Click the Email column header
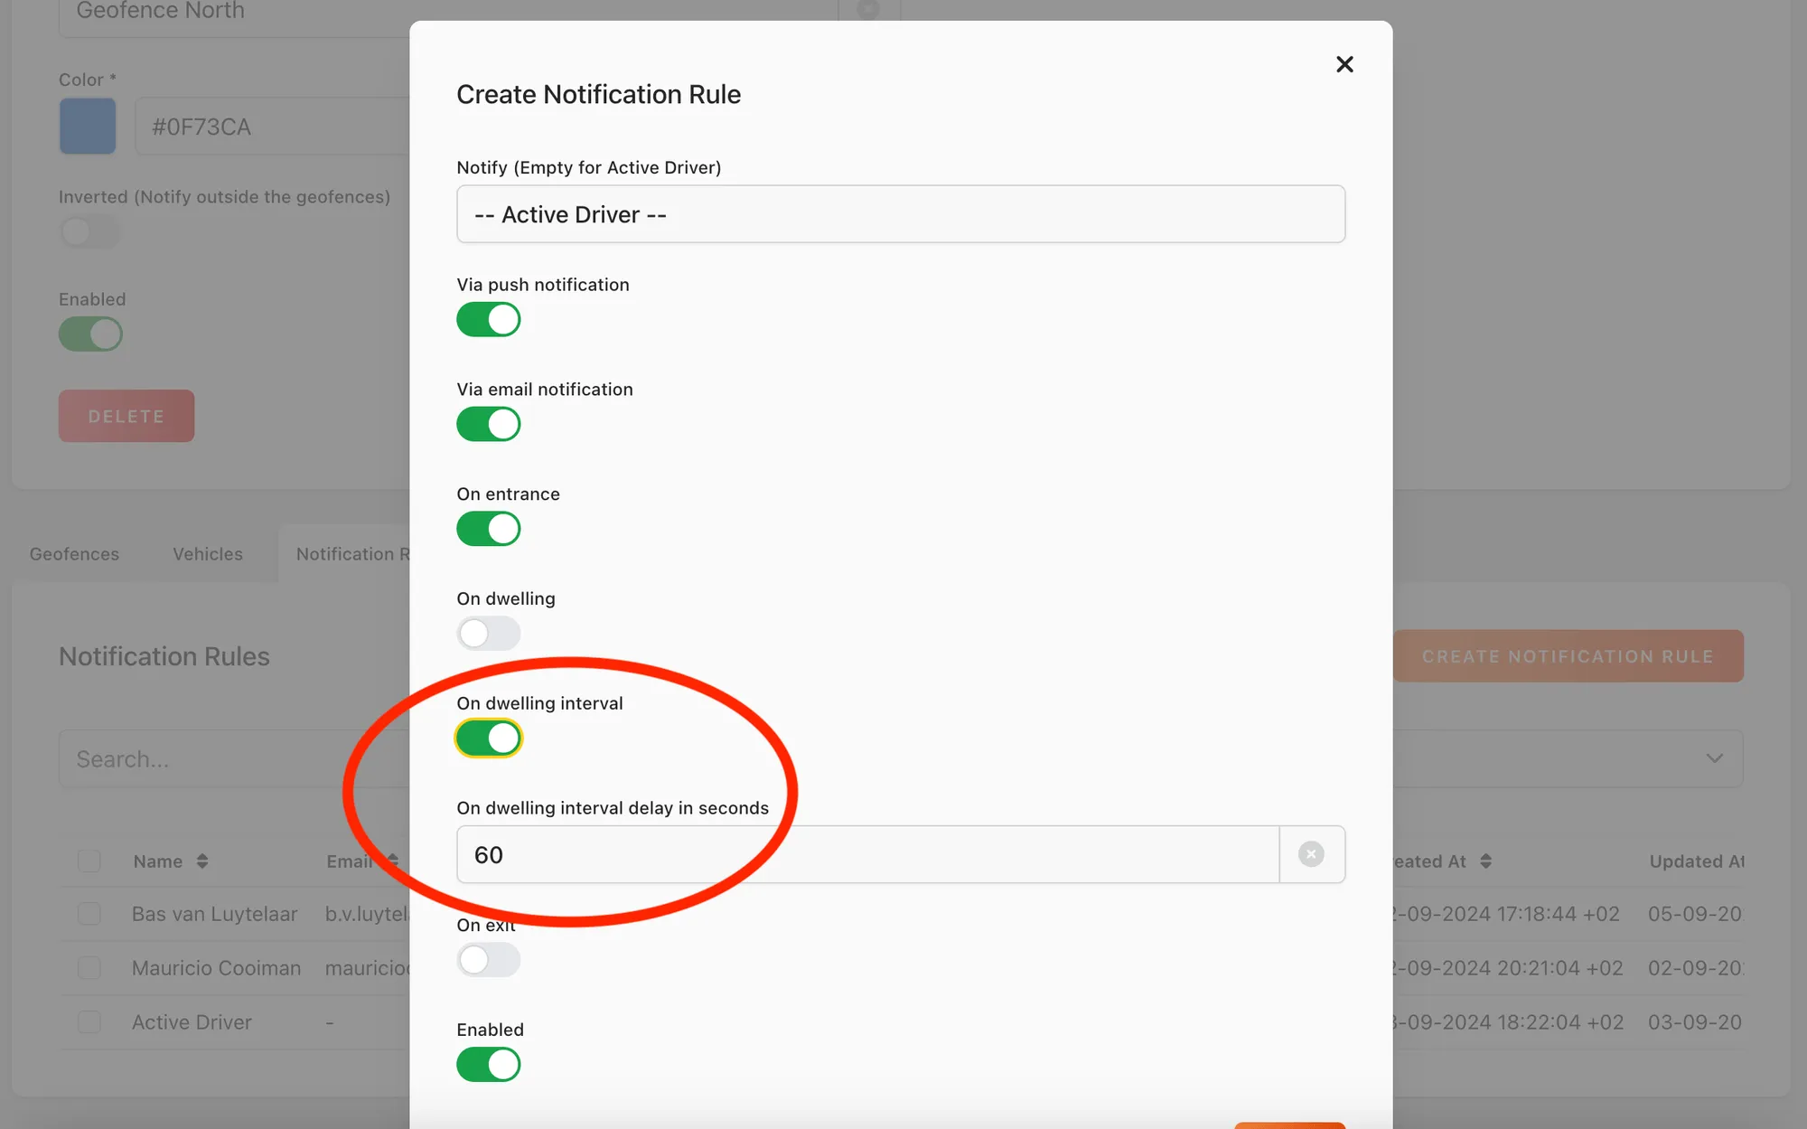Image resolution: width=1807 pixels, height=1129 pixels. click(350, 861)
